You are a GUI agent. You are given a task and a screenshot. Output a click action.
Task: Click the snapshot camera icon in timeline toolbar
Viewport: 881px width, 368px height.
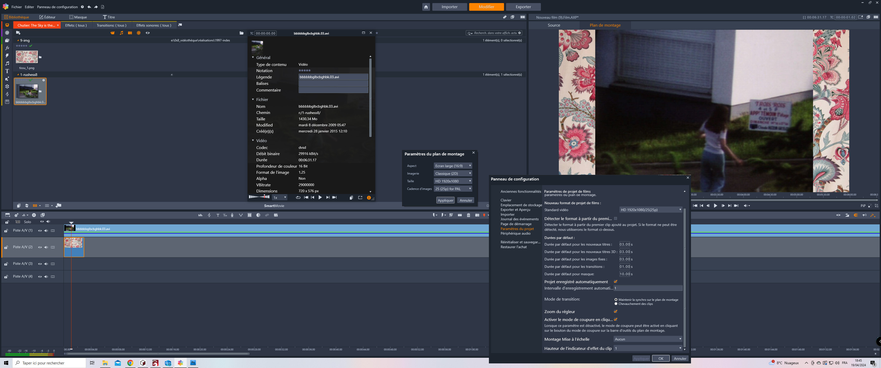click(477, 215)
